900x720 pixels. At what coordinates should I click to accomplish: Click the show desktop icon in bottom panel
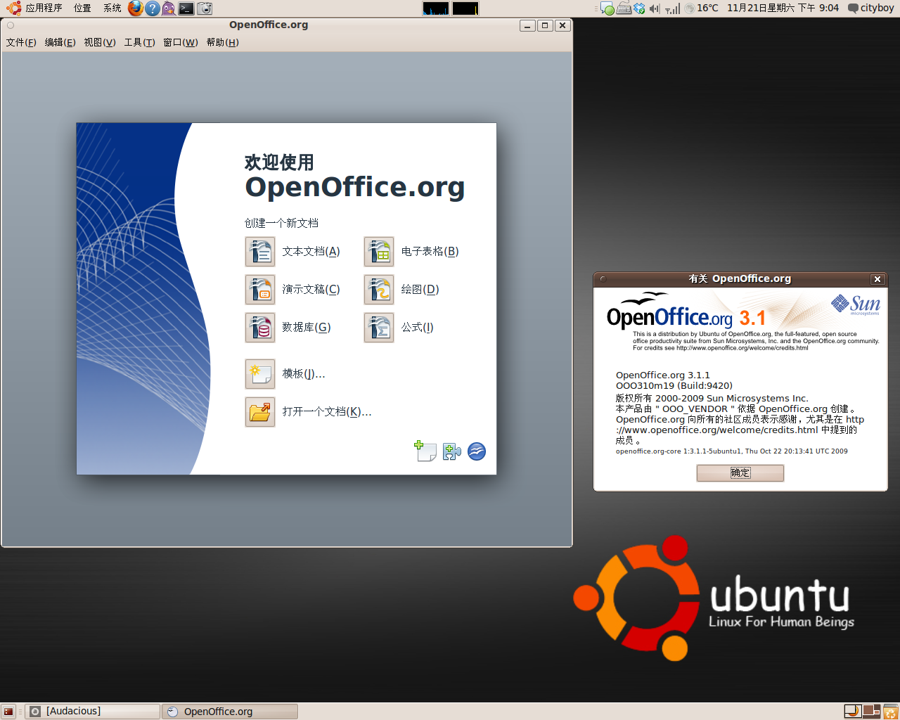[x=8, y=712]
